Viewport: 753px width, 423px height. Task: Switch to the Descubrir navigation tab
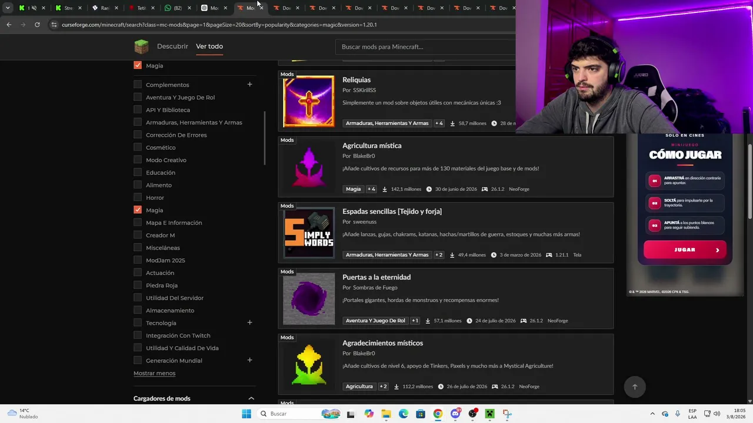172,46
